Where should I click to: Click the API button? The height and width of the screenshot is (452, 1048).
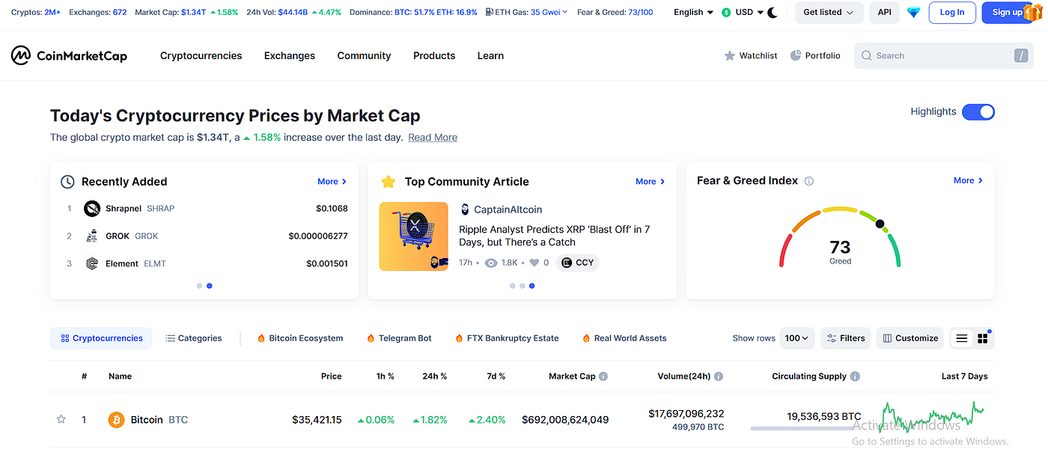[x=884, y=12]
